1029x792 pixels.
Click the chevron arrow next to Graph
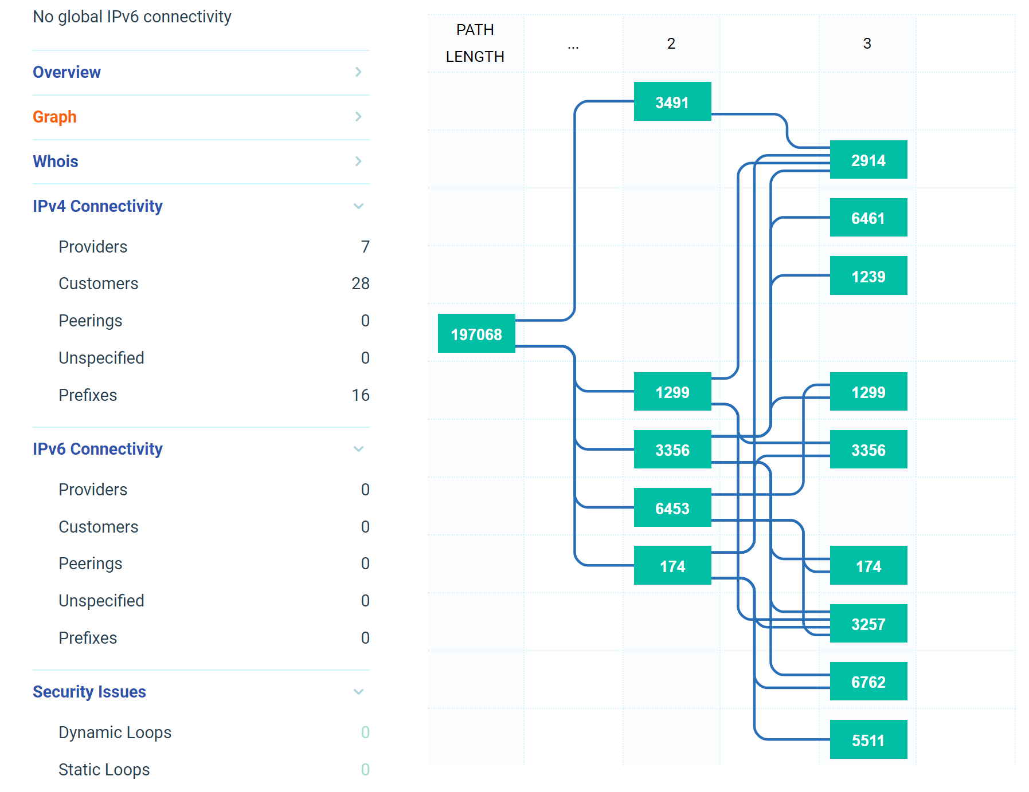pyautogui.click(x=358, y=117)
